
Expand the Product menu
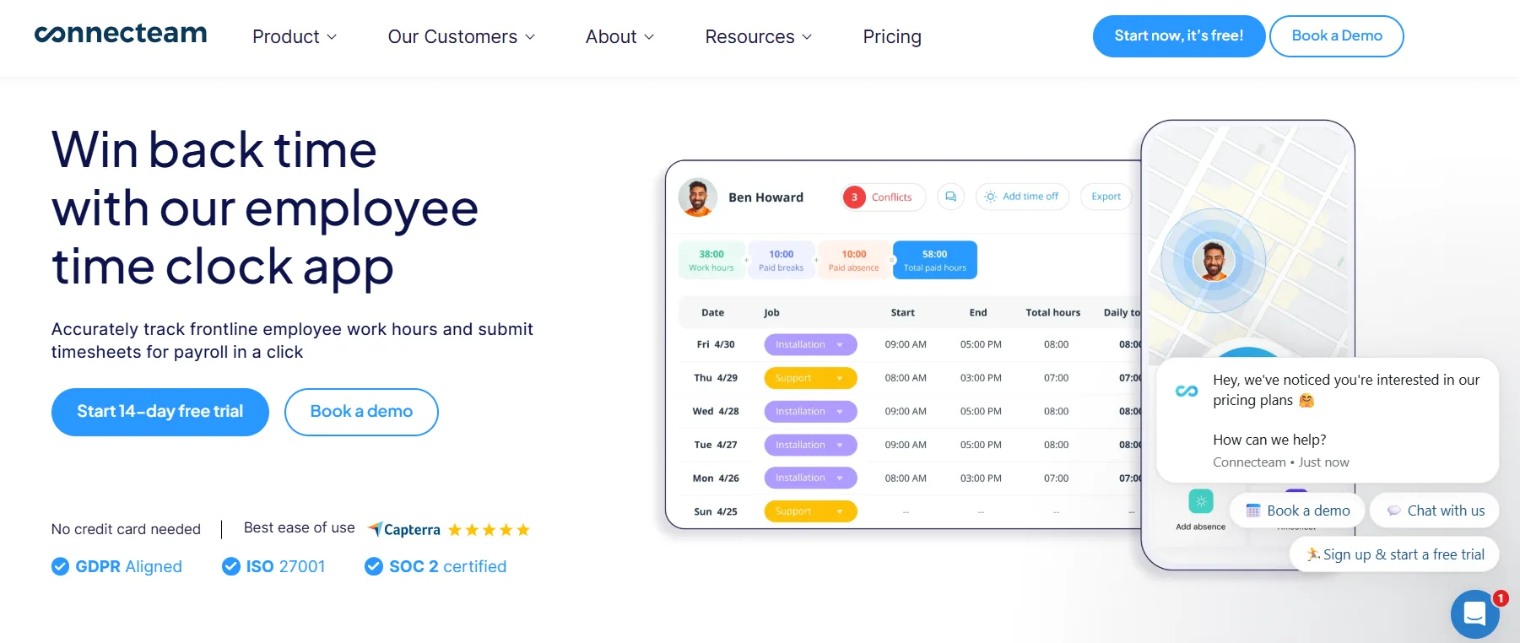[x=295, y=36]
